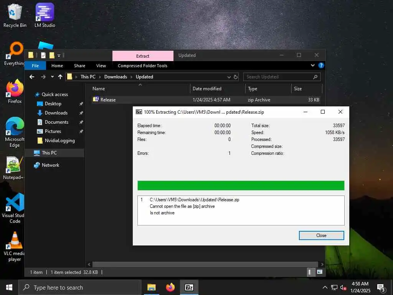Select the Extract contextual tab
This screenshot has height=295, width=393.
coord(143,56)
